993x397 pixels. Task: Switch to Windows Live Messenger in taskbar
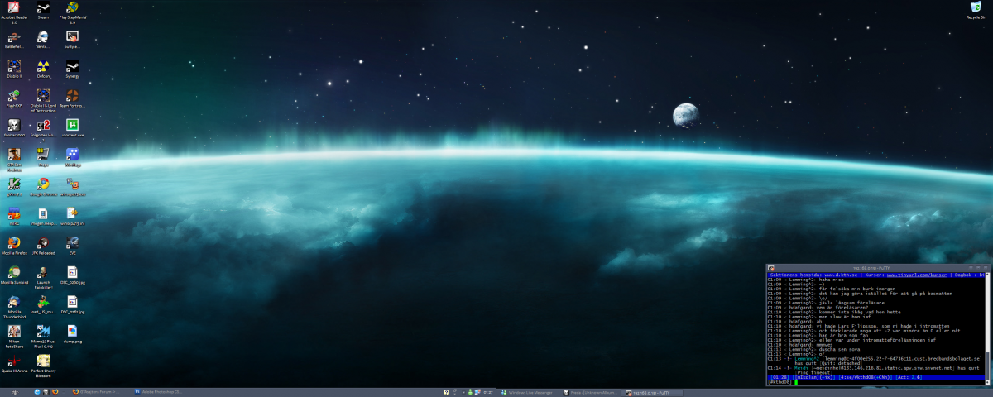(528, 392)
